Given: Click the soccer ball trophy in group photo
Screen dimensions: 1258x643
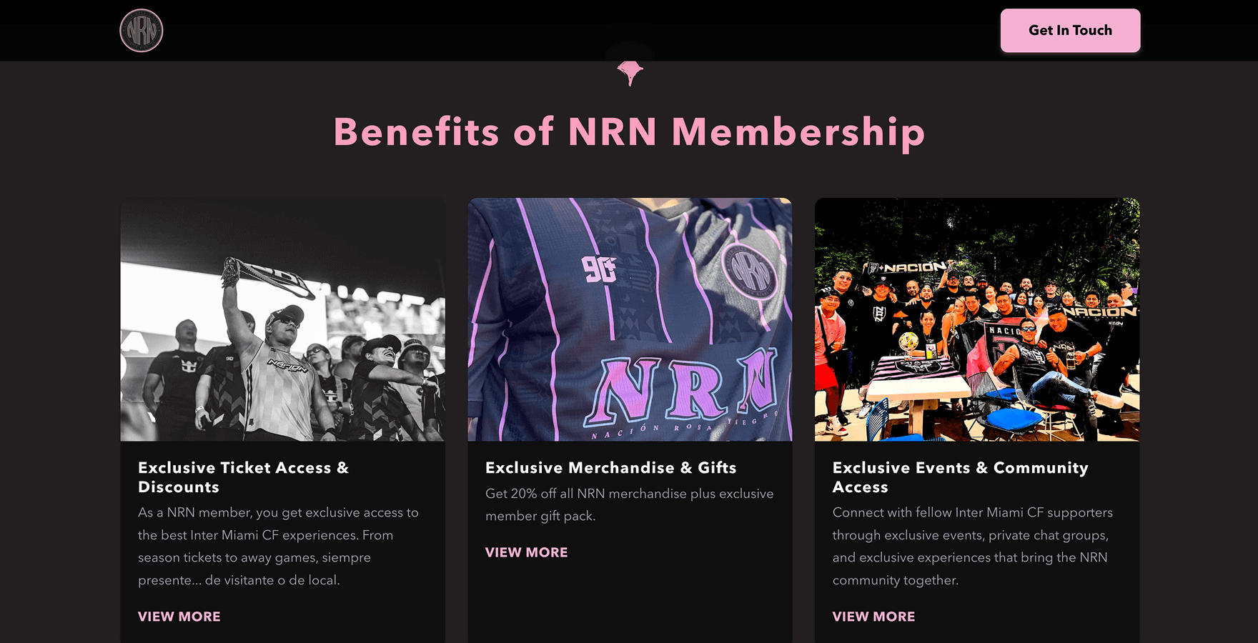Looking at the screenshot, I should point(908,342).
